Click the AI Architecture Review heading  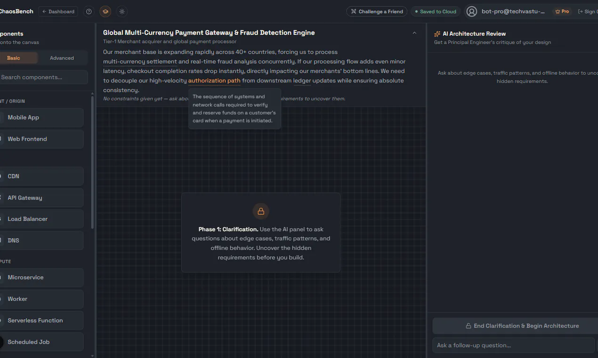pos(474,34)
